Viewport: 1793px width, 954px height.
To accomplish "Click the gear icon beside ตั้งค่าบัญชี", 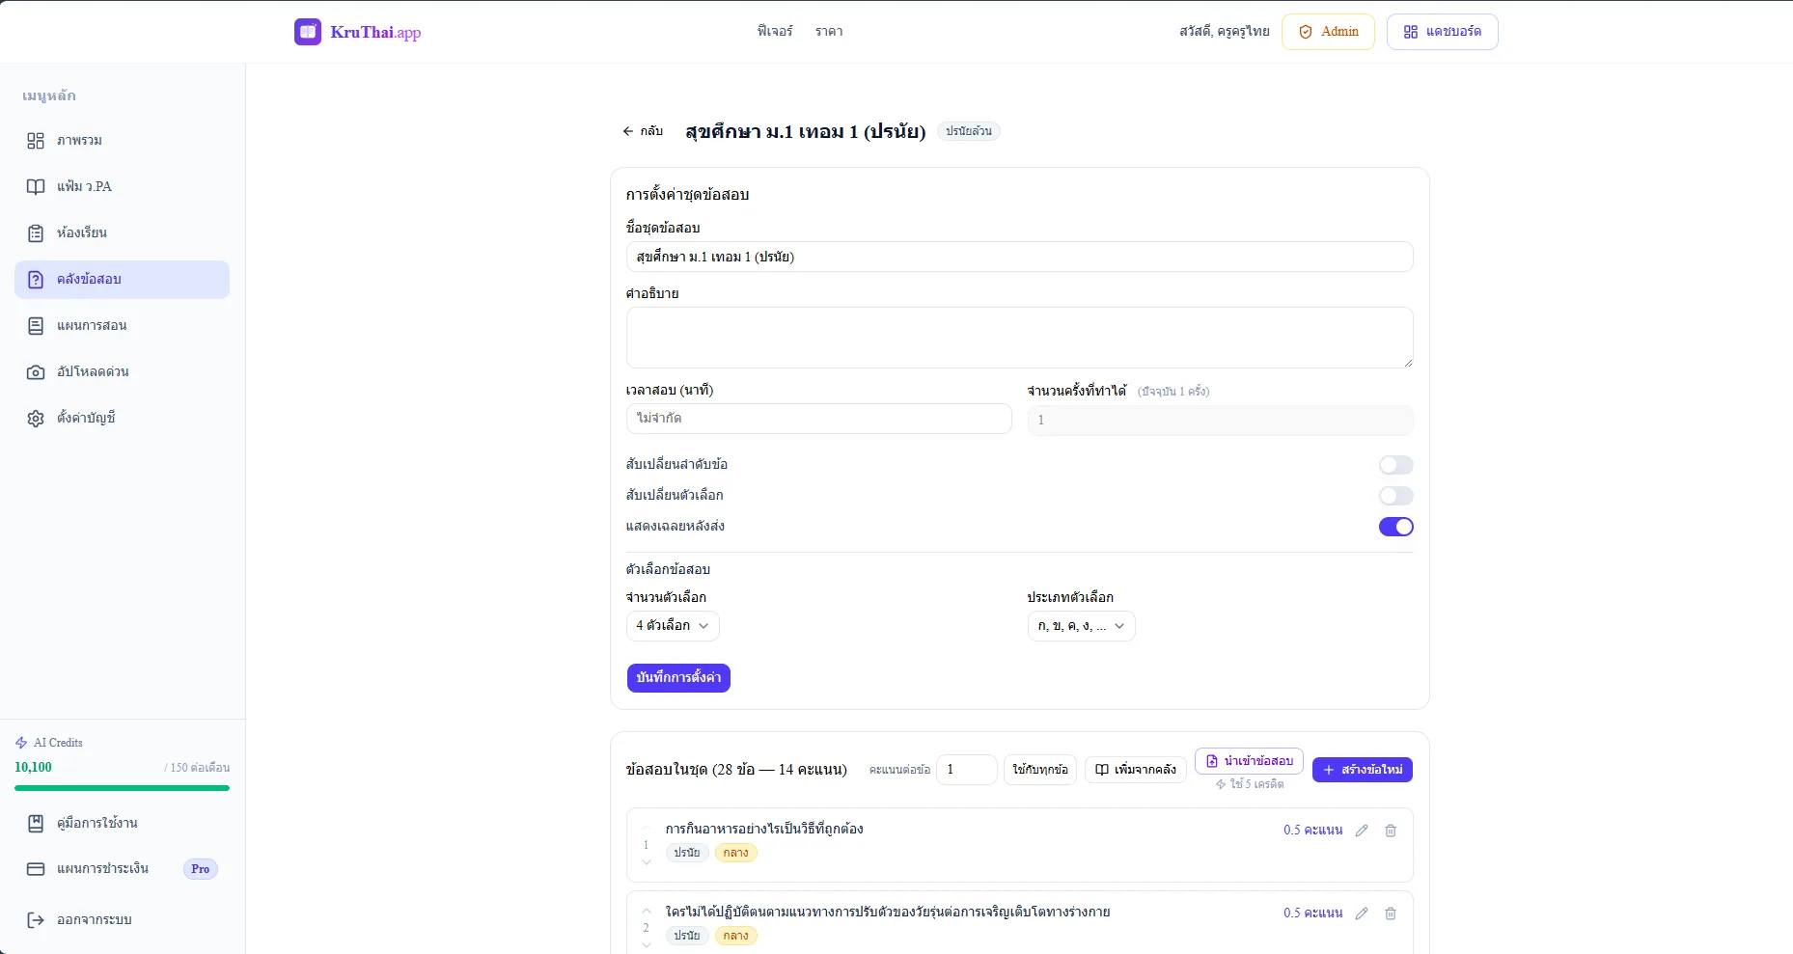I will click(36, 419).
